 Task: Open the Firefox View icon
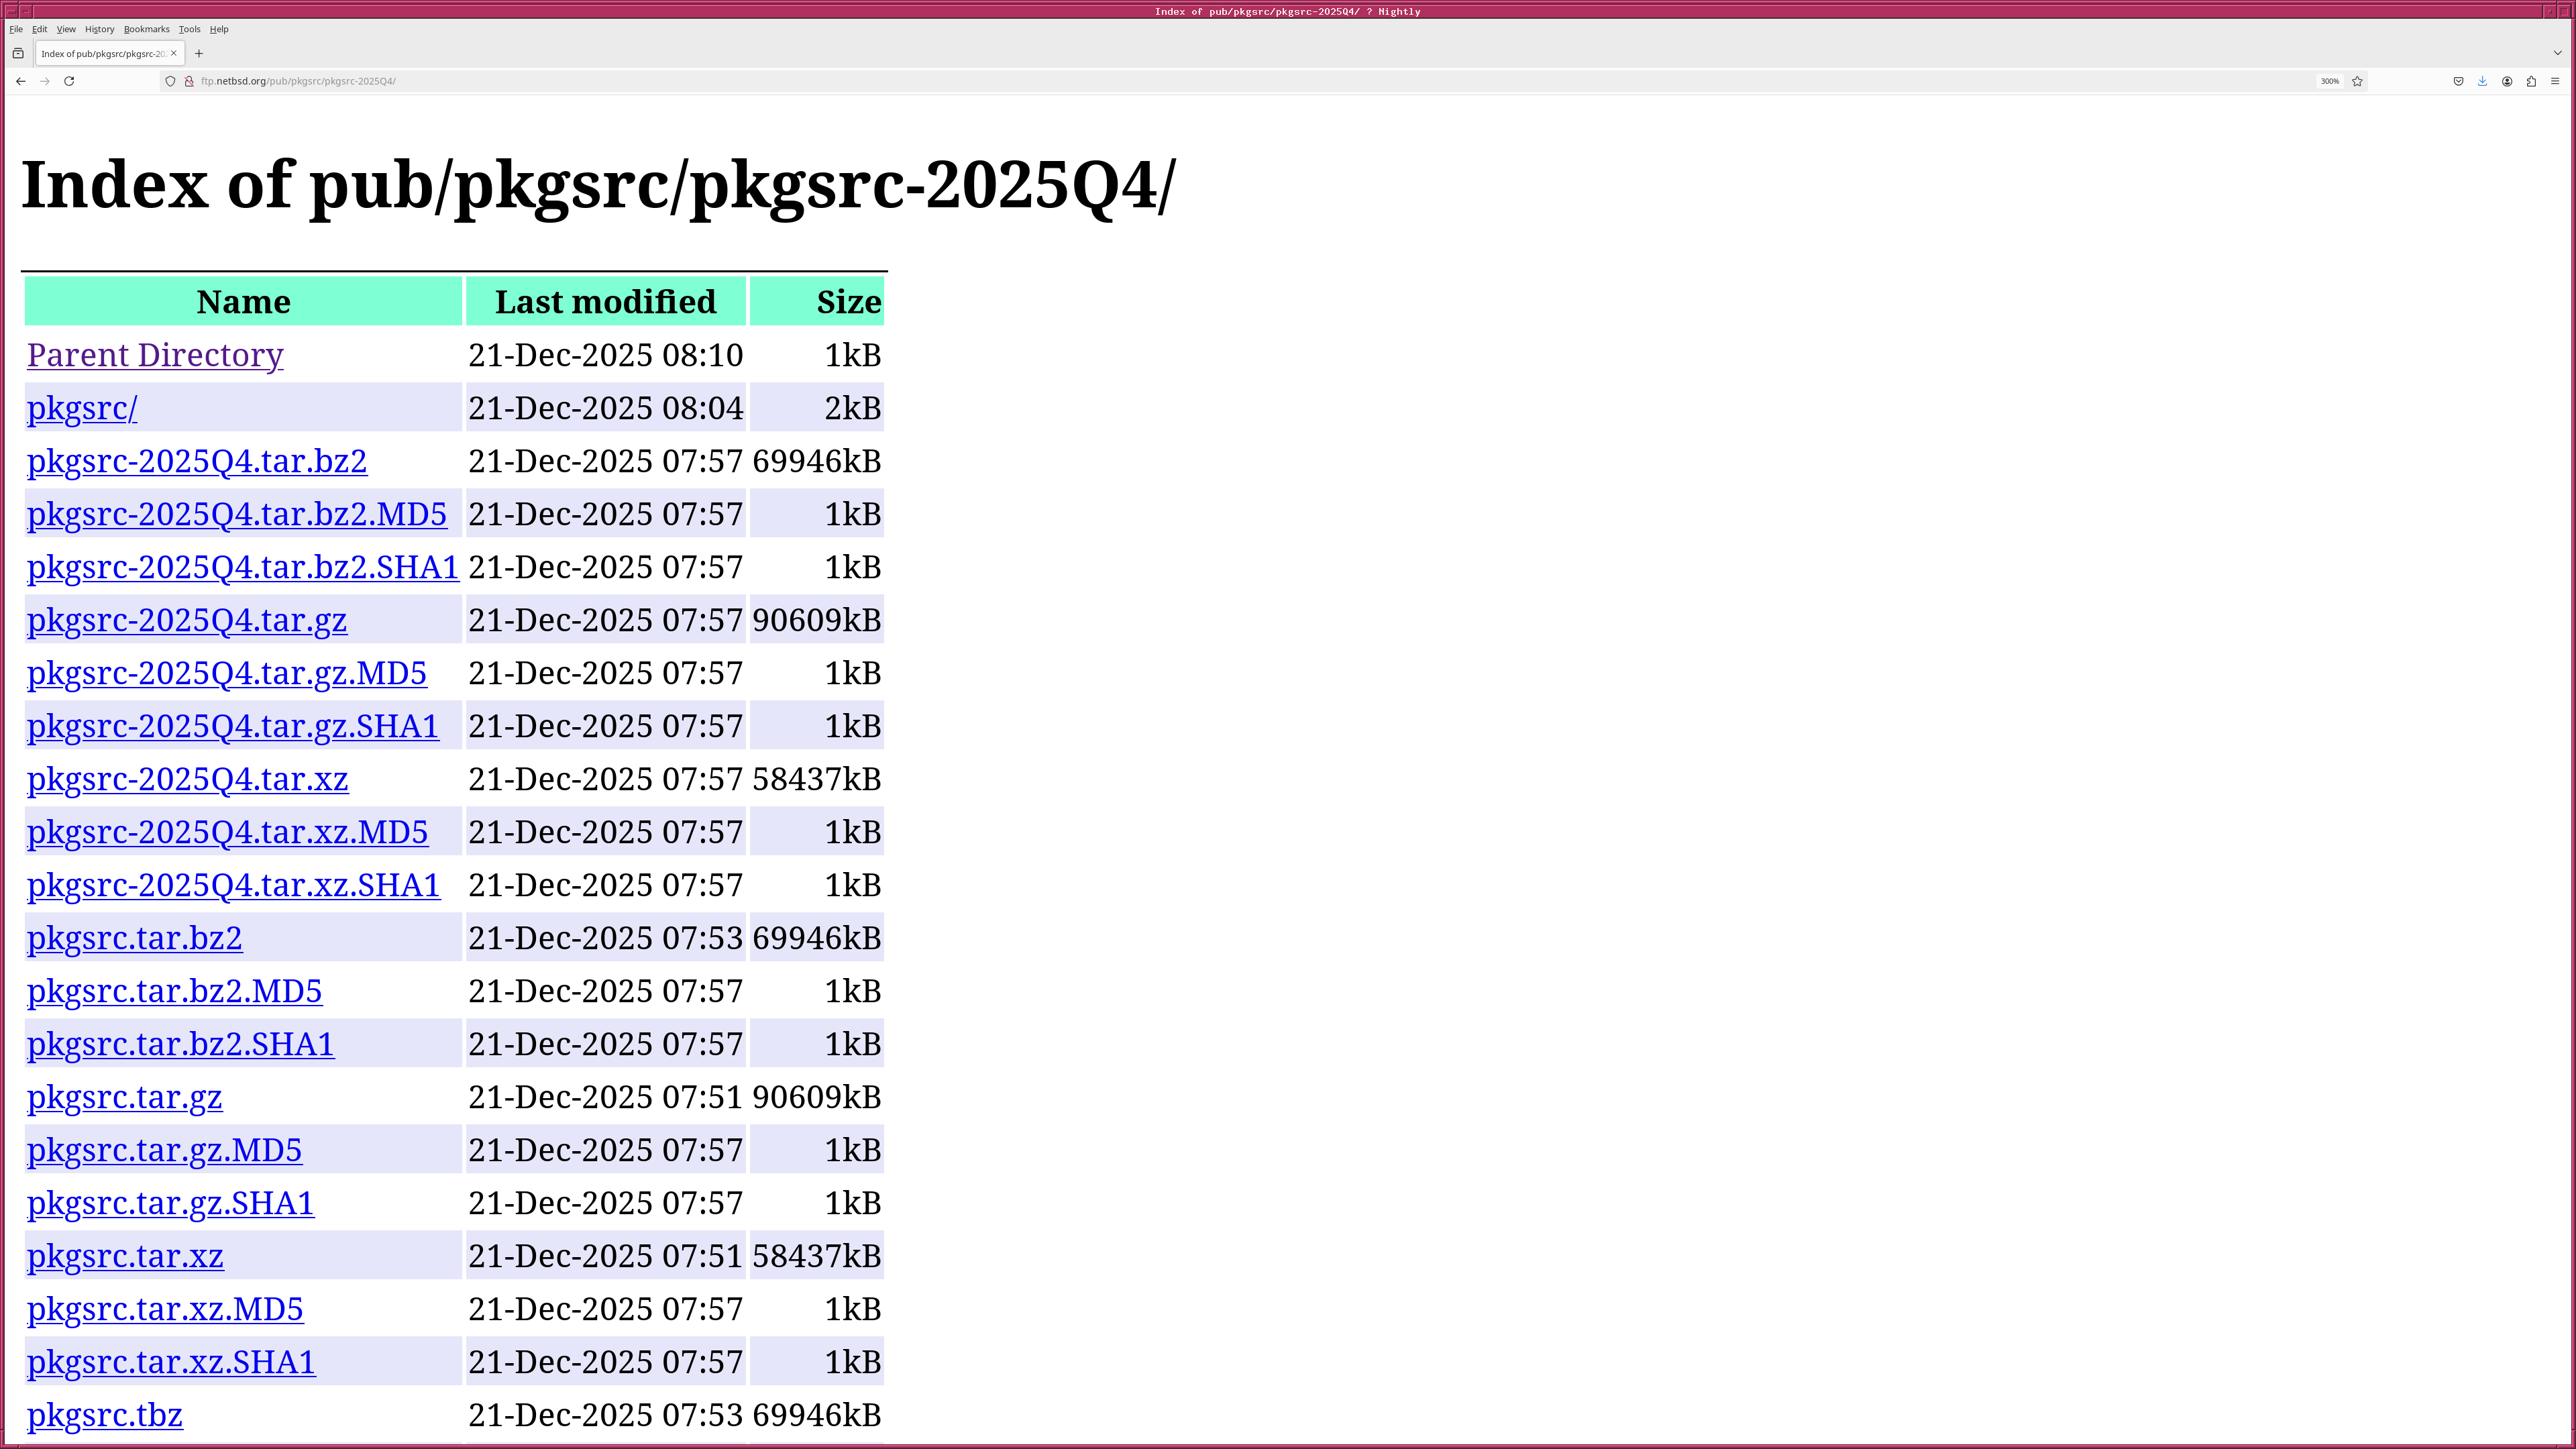pyautogui.click(x=18, y=54)
